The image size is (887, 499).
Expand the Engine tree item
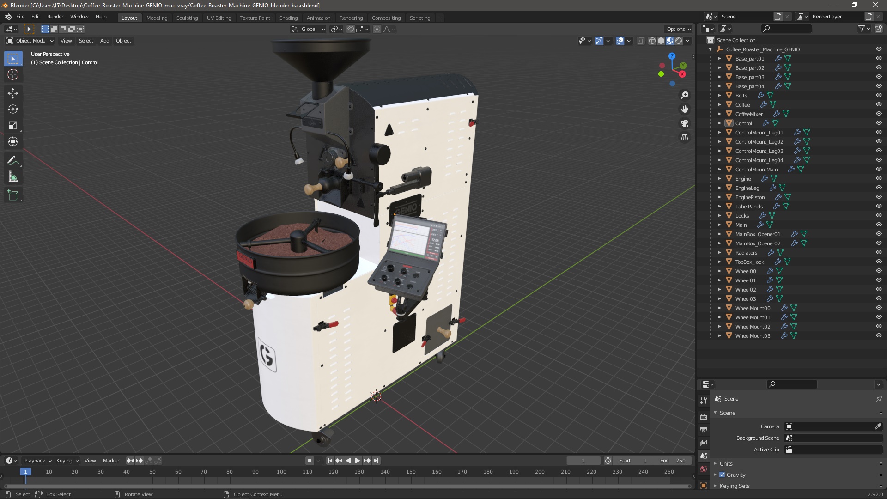pyautogui.click(x=719, y=178)
